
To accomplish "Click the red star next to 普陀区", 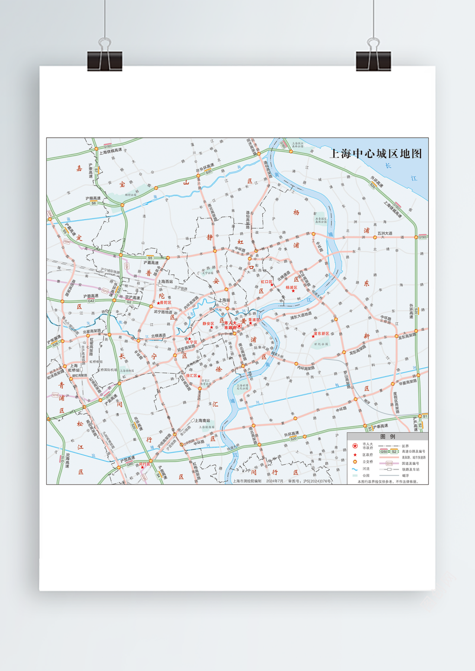I will pos(158,303).
